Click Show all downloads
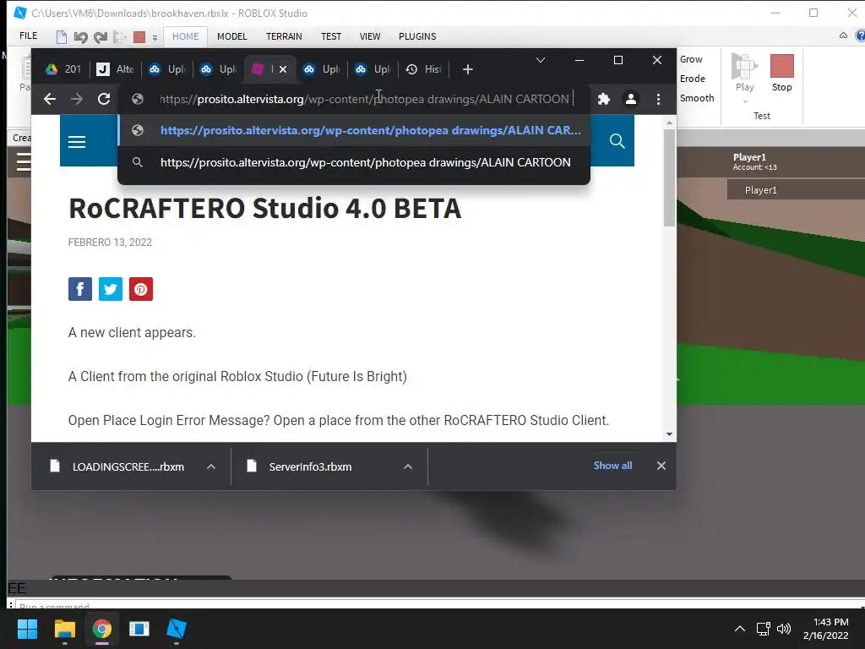Image resolution: width=865 pixels, height=649 pixels. coord(612,466)
